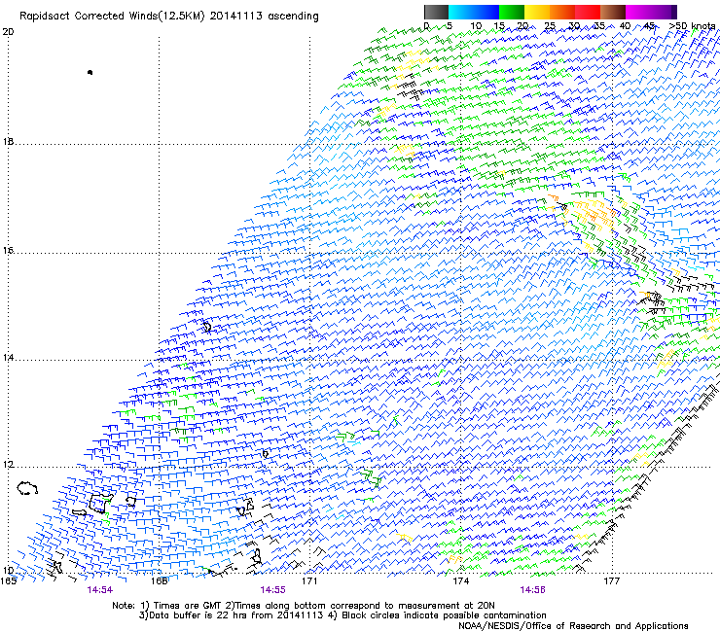Viewport: 720px width, 632px height.
Task: Click the '>50 knots' legend label
Action: 692,25
